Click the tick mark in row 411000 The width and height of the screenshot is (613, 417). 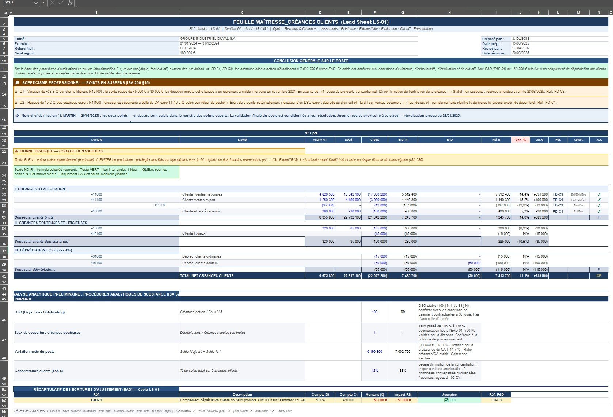tap(599, 194)
